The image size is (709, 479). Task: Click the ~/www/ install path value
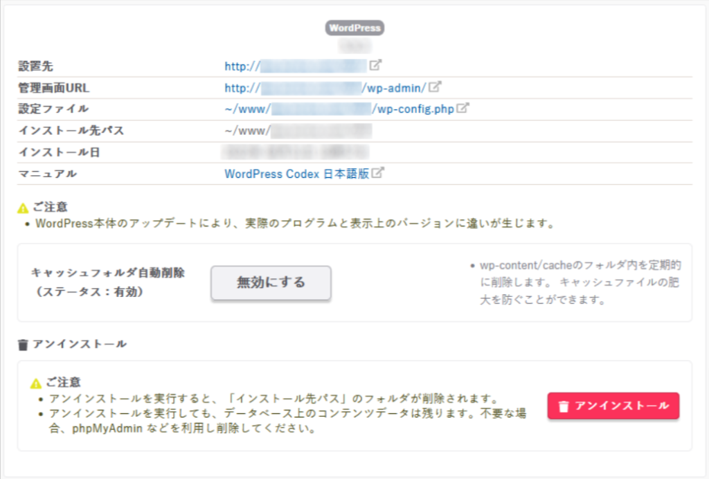point(298,131)
